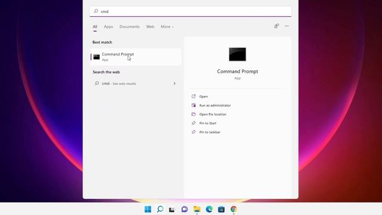Click the Command Prompt icon in results list
Screen dimensions: 382x215
(x=97, y=57)
